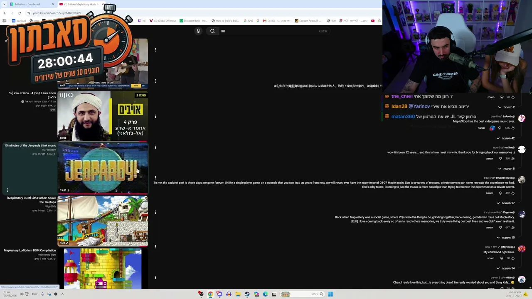Open Mystics94's red profile avatar
Screen dimensions: 532x299
pyautogui.click(x=522, y=249)
